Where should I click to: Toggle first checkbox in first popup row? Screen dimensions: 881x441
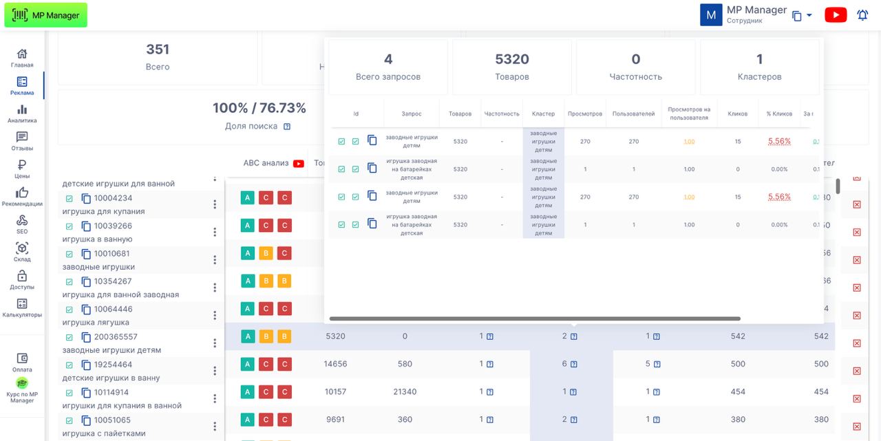341,141
